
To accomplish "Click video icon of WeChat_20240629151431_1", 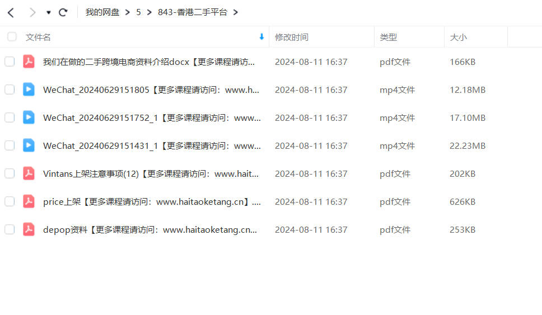I will coord(29,145).
